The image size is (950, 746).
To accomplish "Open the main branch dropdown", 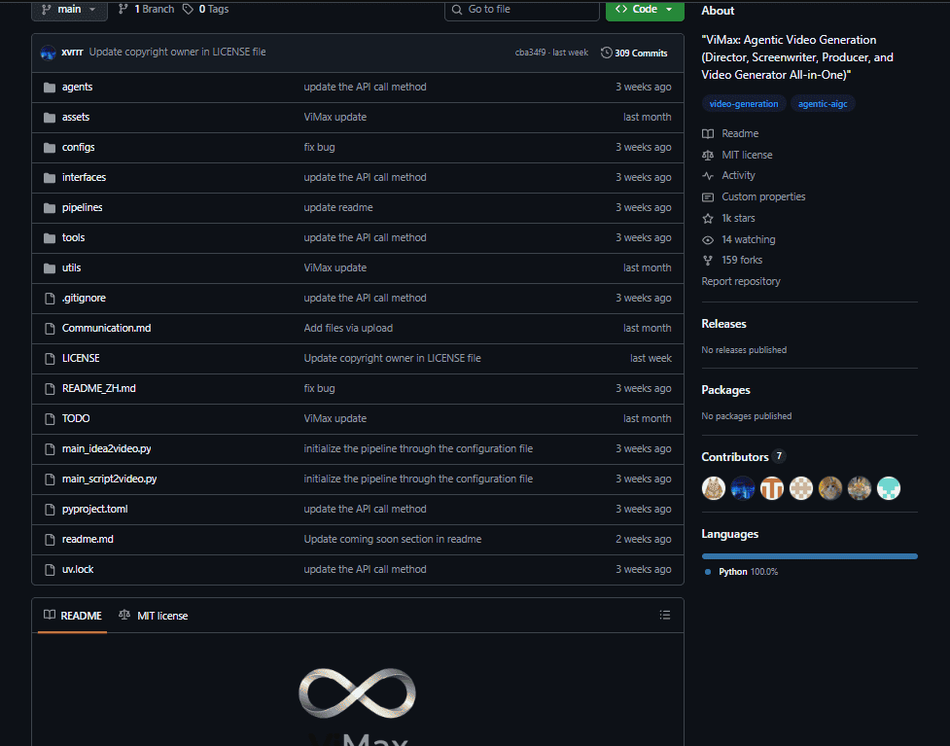I will 69,10.
